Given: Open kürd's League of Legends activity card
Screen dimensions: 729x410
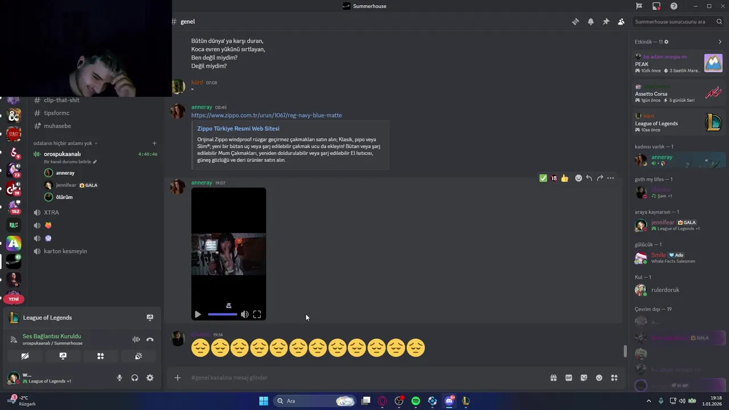Looking at the screenshot, I should [678, 122].
